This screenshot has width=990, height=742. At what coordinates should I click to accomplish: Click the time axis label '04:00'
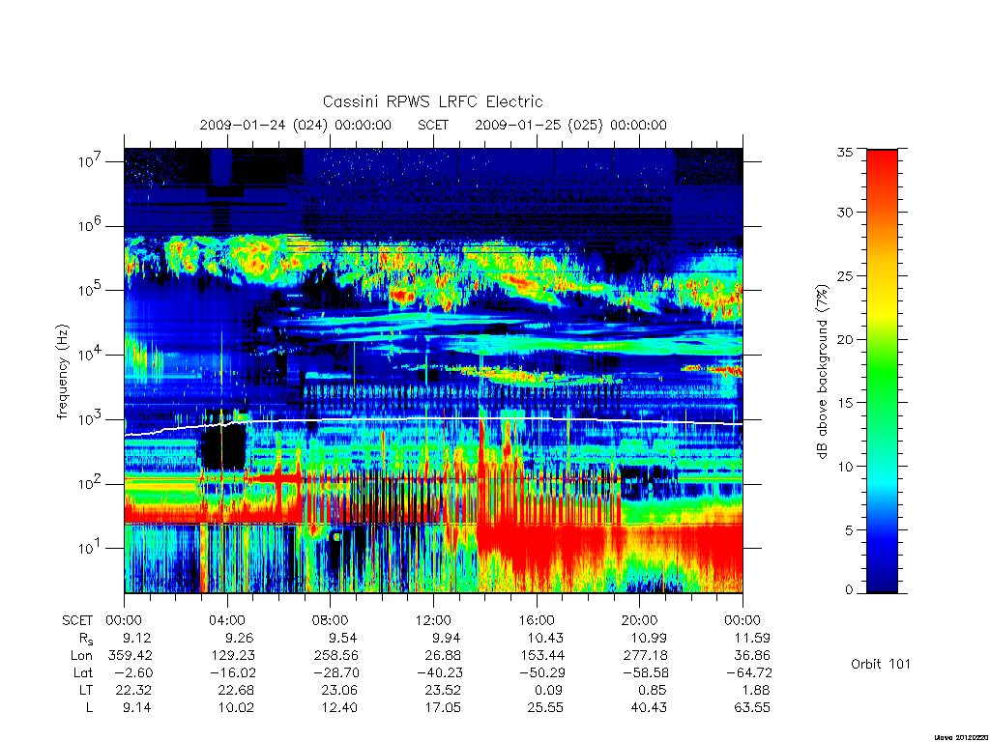point(226,620)
